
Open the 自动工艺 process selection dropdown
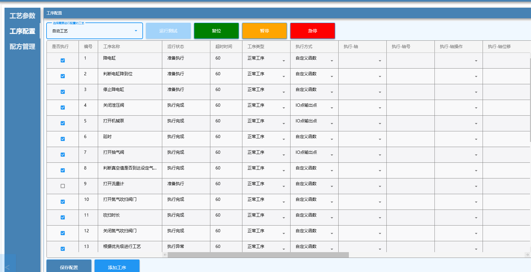click(x=95, y=31)
